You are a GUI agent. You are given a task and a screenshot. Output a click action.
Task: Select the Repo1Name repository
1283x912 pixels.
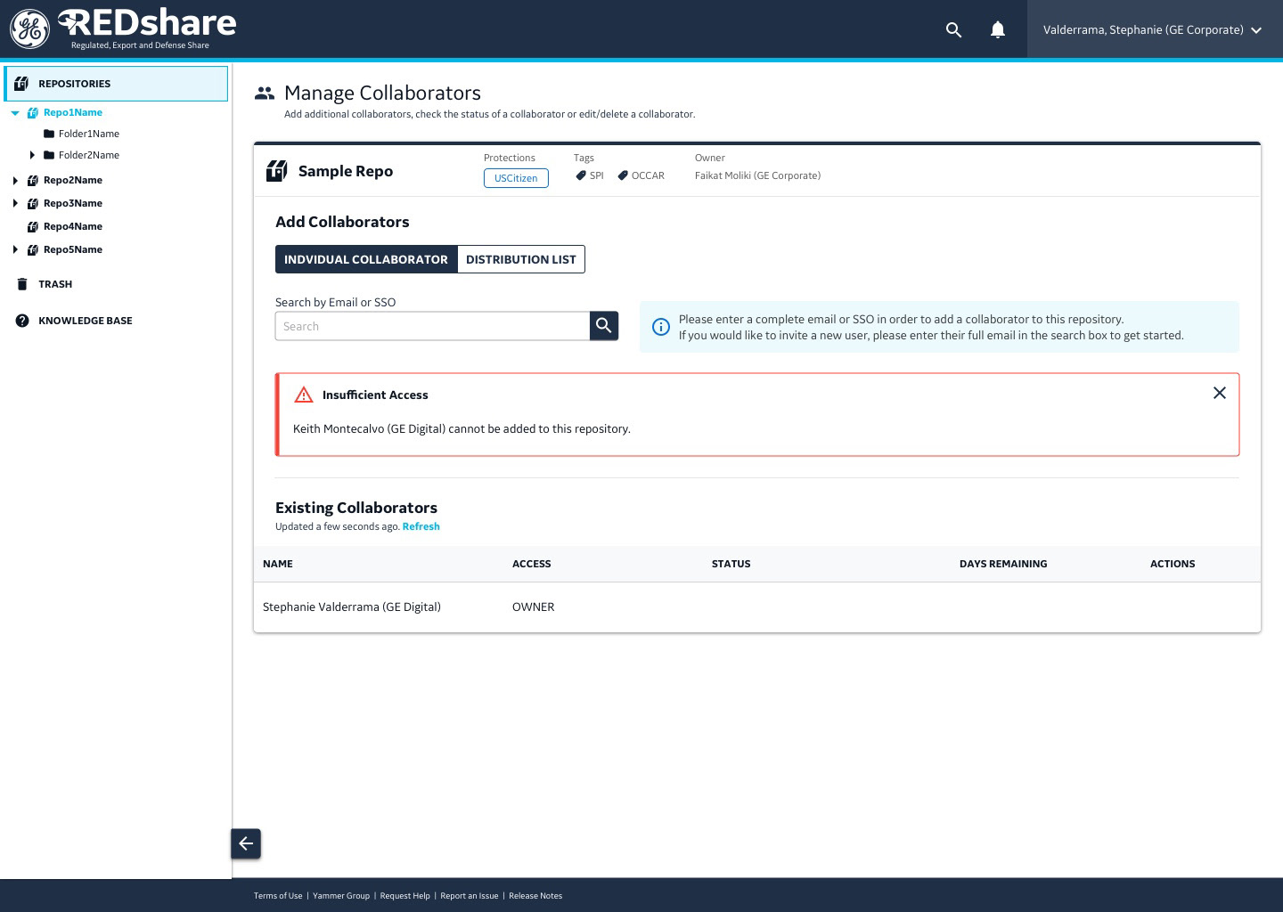click(x=73, y=112)
